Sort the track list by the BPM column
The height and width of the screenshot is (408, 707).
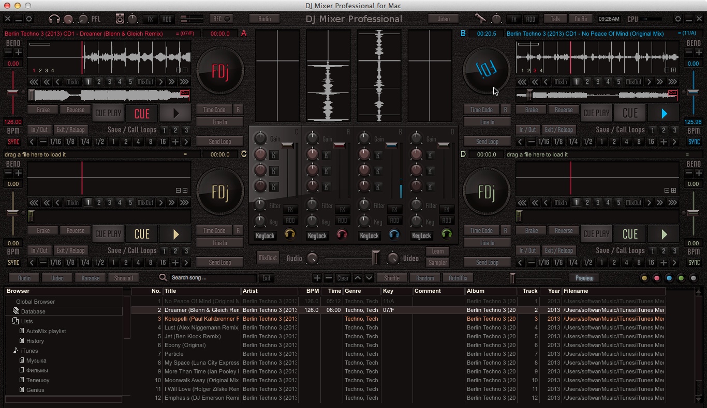(x=309, y=291)
